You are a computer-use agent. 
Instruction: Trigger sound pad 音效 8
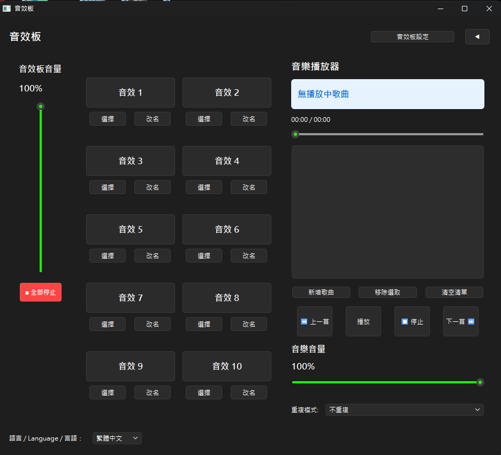[227, 298]
